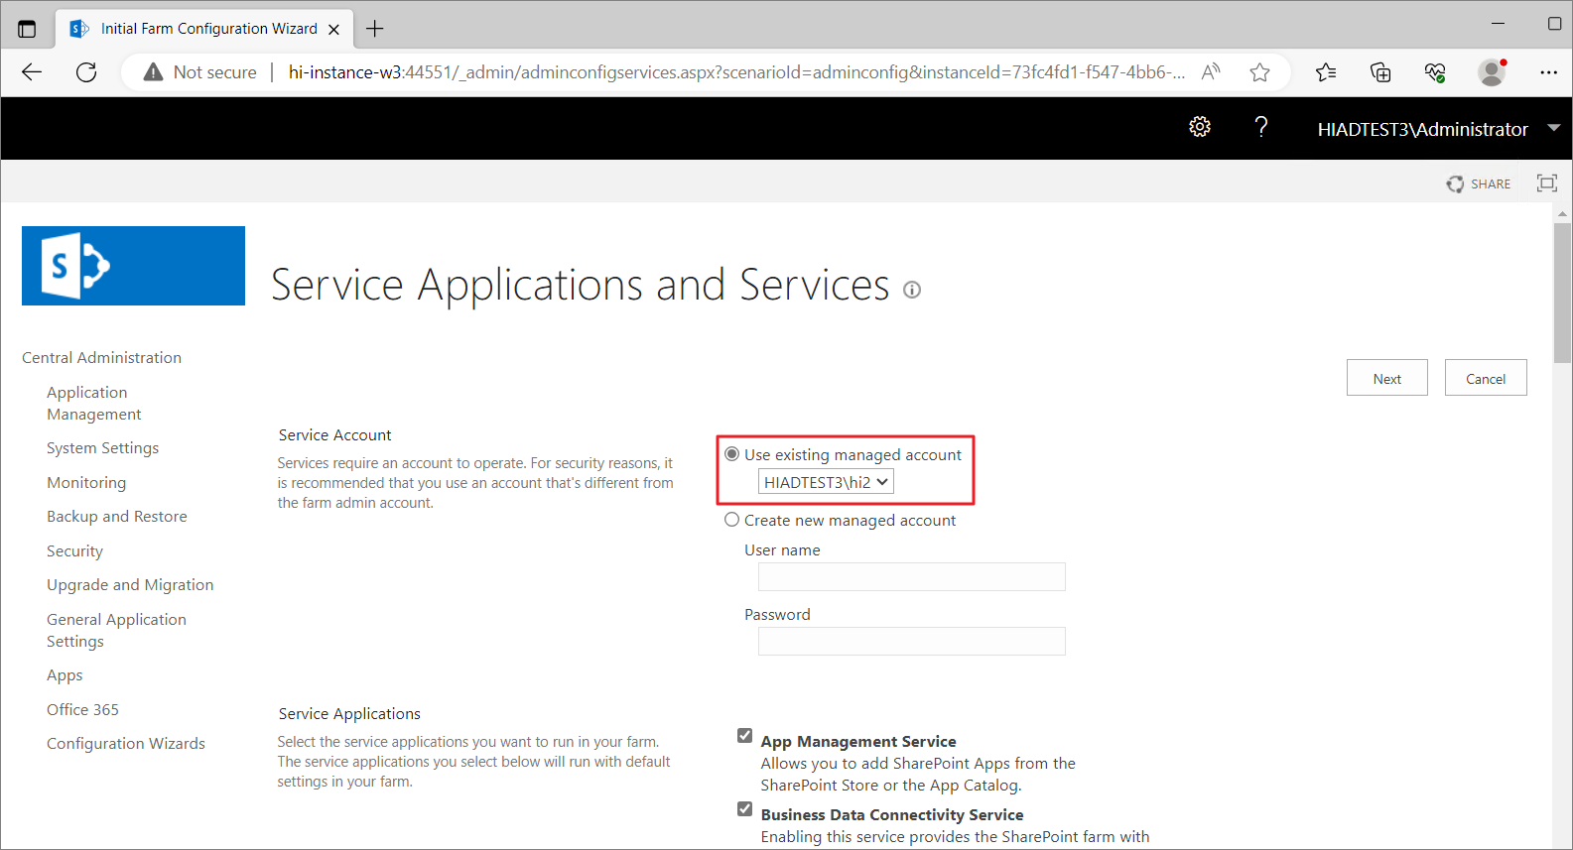Open Configuration Wizards link
The width and height of the screenshot is (1573, 850).
(126, 743)
